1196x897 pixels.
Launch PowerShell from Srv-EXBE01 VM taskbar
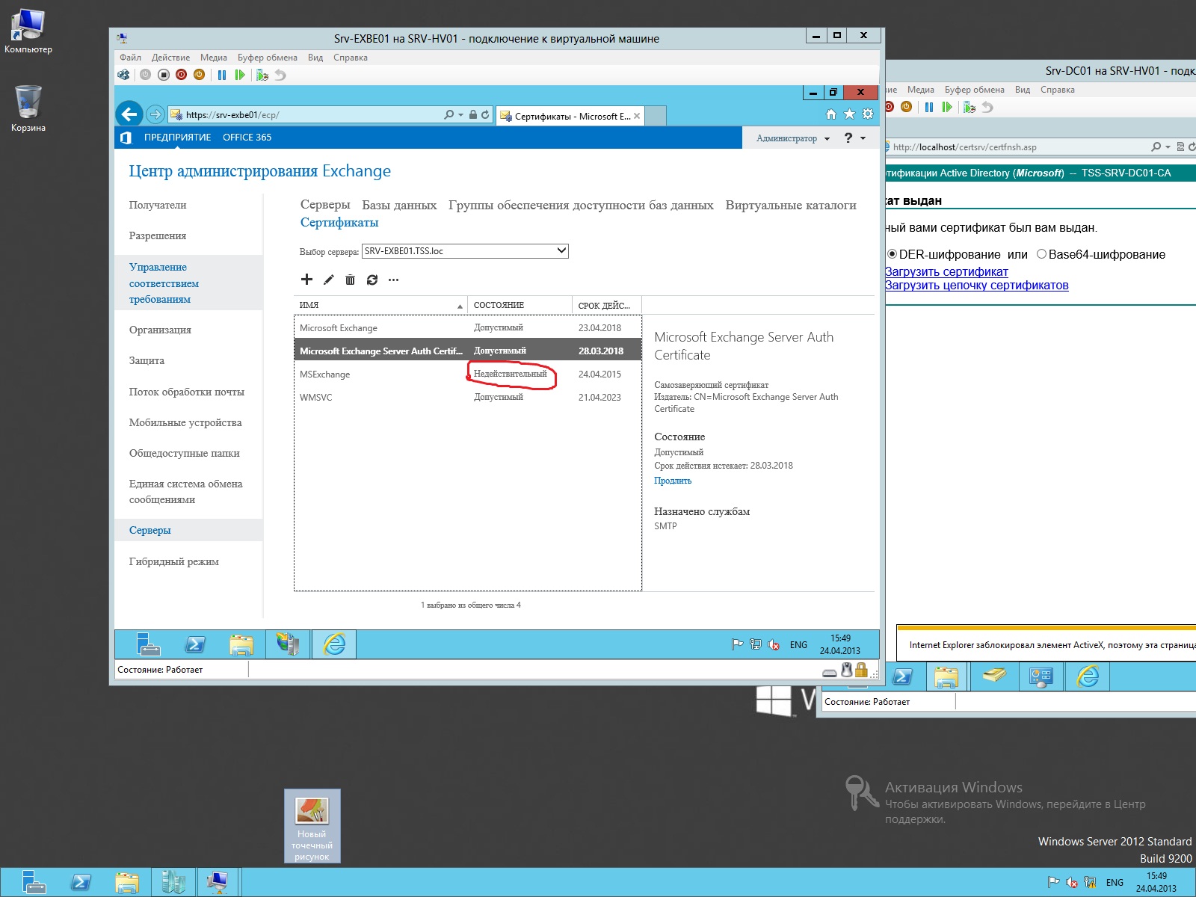point(195,644)
